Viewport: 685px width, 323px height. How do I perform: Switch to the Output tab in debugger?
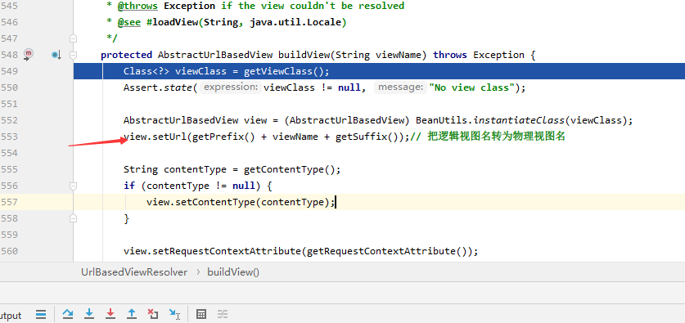click(11, 315)
